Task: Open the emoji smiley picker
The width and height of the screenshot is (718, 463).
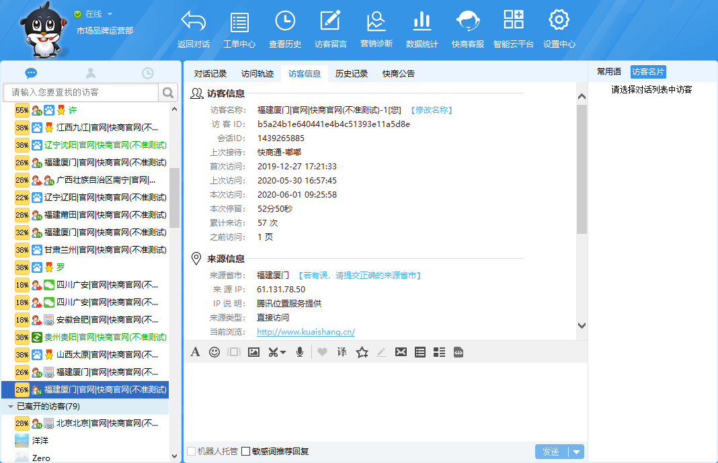Action: [214, 352]
